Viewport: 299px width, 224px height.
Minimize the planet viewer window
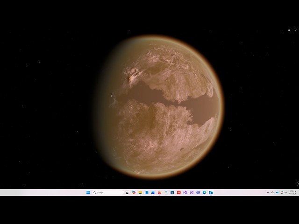pos(282,30)
